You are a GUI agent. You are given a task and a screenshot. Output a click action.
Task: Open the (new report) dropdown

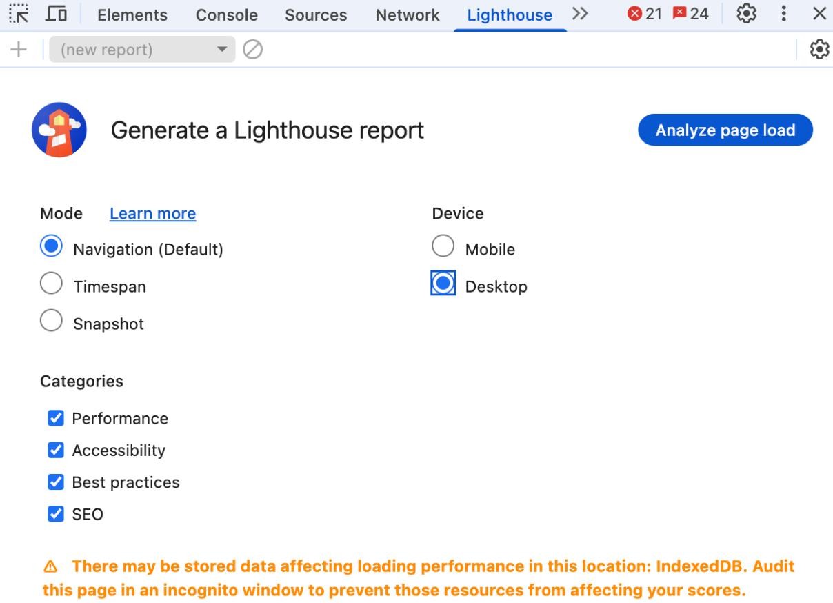(142, 50)
